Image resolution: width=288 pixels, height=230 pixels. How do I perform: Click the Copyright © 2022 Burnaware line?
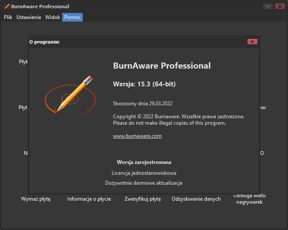179,117
